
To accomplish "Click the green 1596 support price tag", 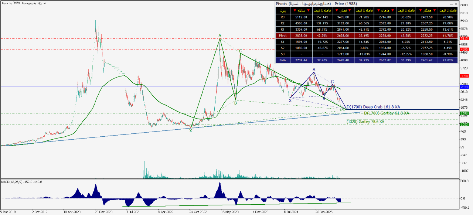I will (464, 113).
